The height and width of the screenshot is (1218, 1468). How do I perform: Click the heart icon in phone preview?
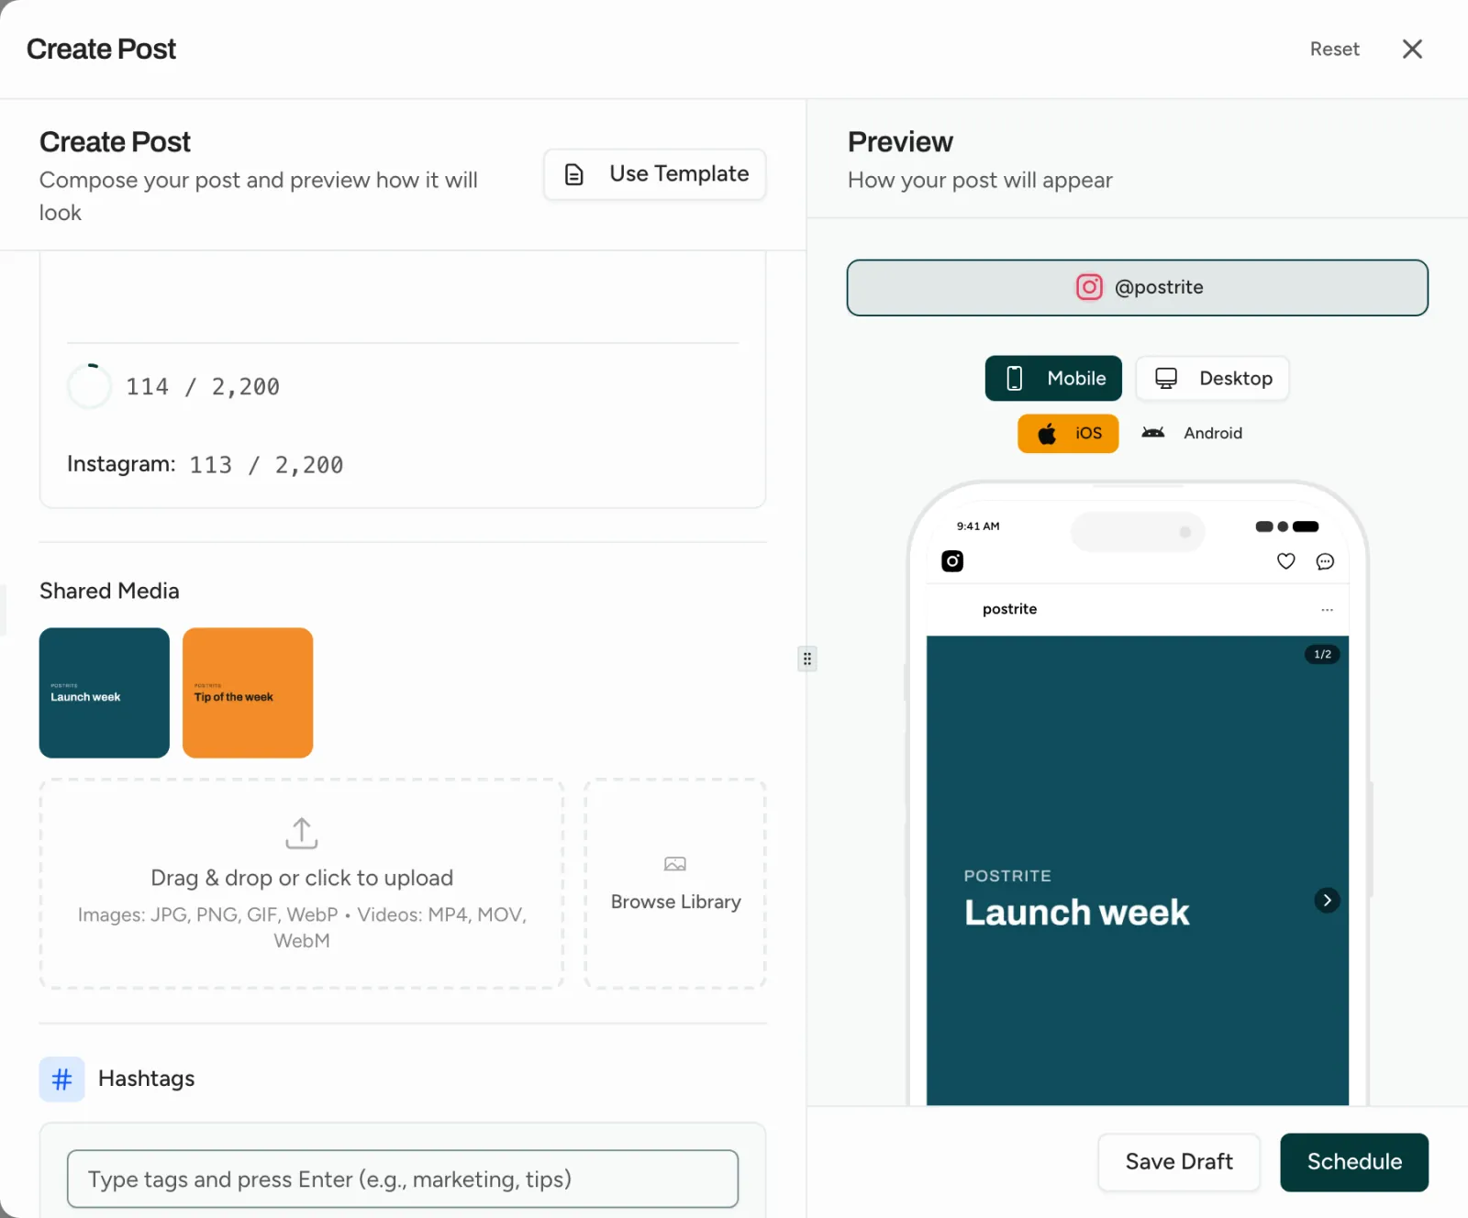[x=1286, y=561]
